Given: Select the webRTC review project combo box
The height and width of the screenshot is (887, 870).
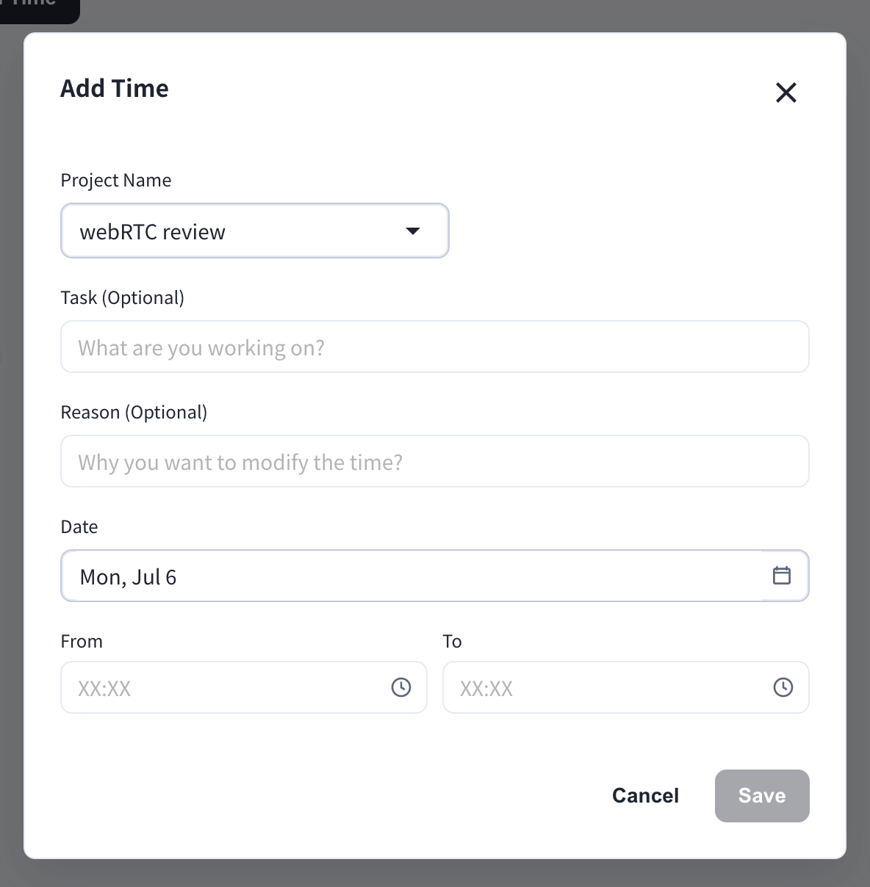Looking at the screenshot, I should click(x=255, y=231).
